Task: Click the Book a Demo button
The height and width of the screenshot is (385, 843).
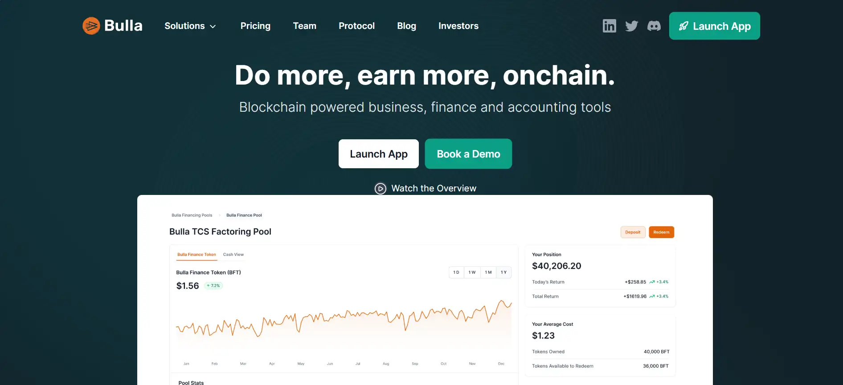Action: (x=468, y=154)
